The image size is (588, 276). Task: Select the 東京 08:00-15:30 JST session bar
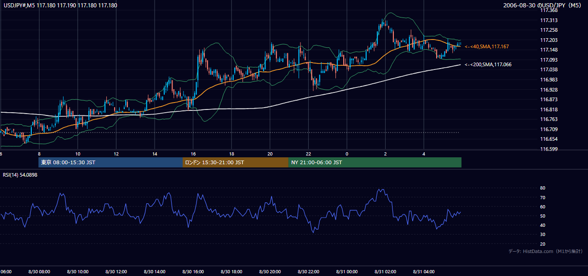pyautogui.click(x=111, y=162)
